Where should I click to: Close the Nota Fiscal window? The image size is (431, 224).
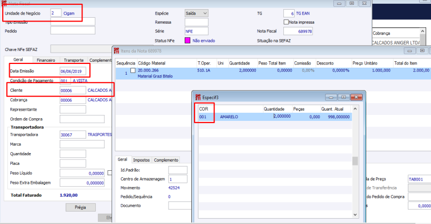[x=365, y=3]
